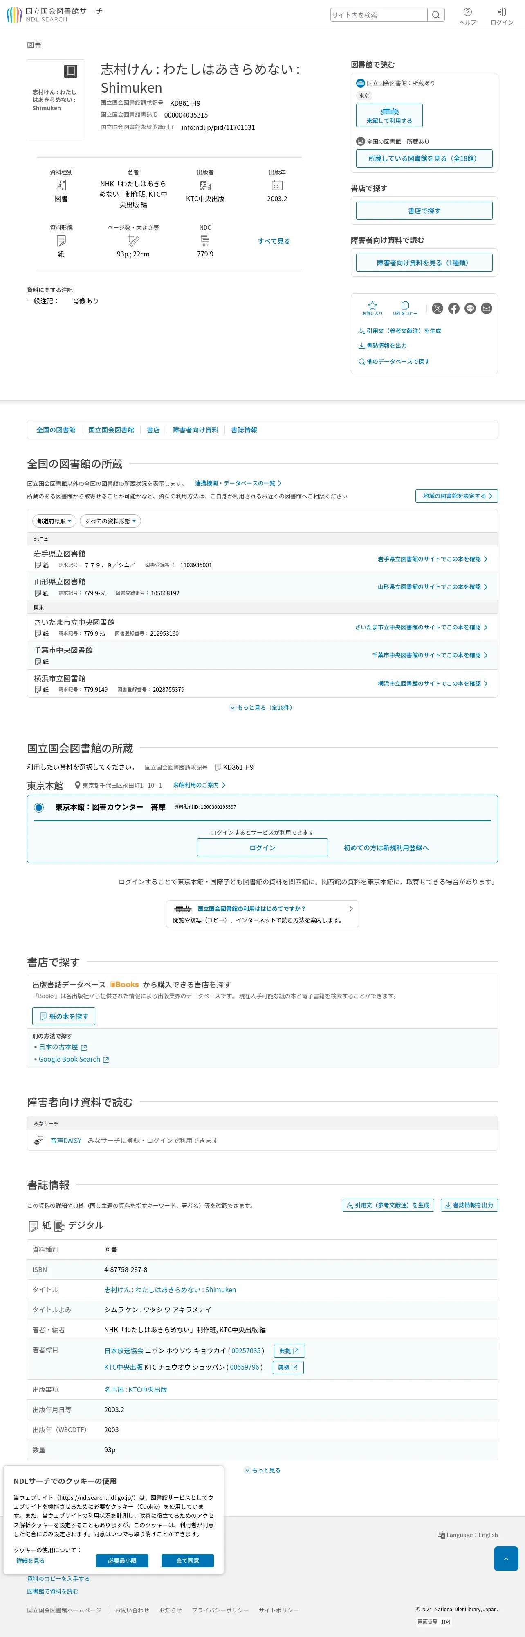Viewport: 525px width, 1637px height.
Task: Share on Facebook icon
Action: [x=454, y=308]
